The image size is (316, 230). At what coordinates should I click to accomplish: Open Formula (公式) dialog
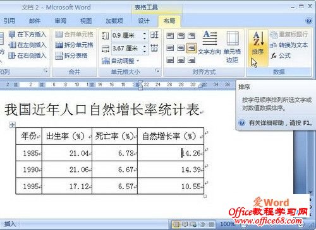click(281, 55)
